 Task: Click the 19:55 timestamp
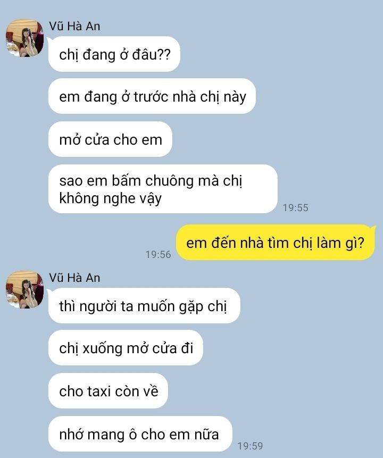295,207
